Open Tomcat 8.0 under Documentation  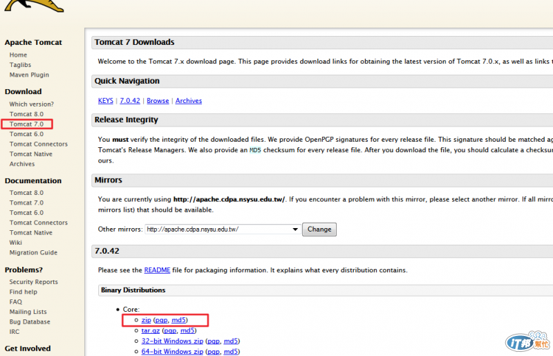click(x=26, y=193)
